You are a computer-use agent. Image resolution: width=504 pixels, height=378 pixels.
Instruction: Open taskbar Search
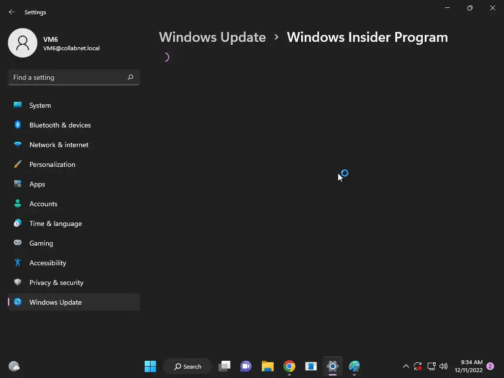(x=188, y=366)
